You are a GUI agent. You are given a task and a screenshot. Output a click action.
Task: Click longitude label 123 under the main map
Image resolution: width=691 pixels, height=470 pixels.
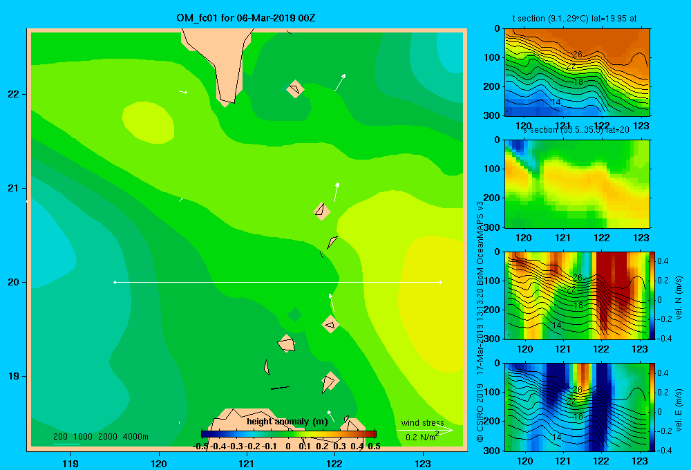pyautogui.click(x=423, y=463)
